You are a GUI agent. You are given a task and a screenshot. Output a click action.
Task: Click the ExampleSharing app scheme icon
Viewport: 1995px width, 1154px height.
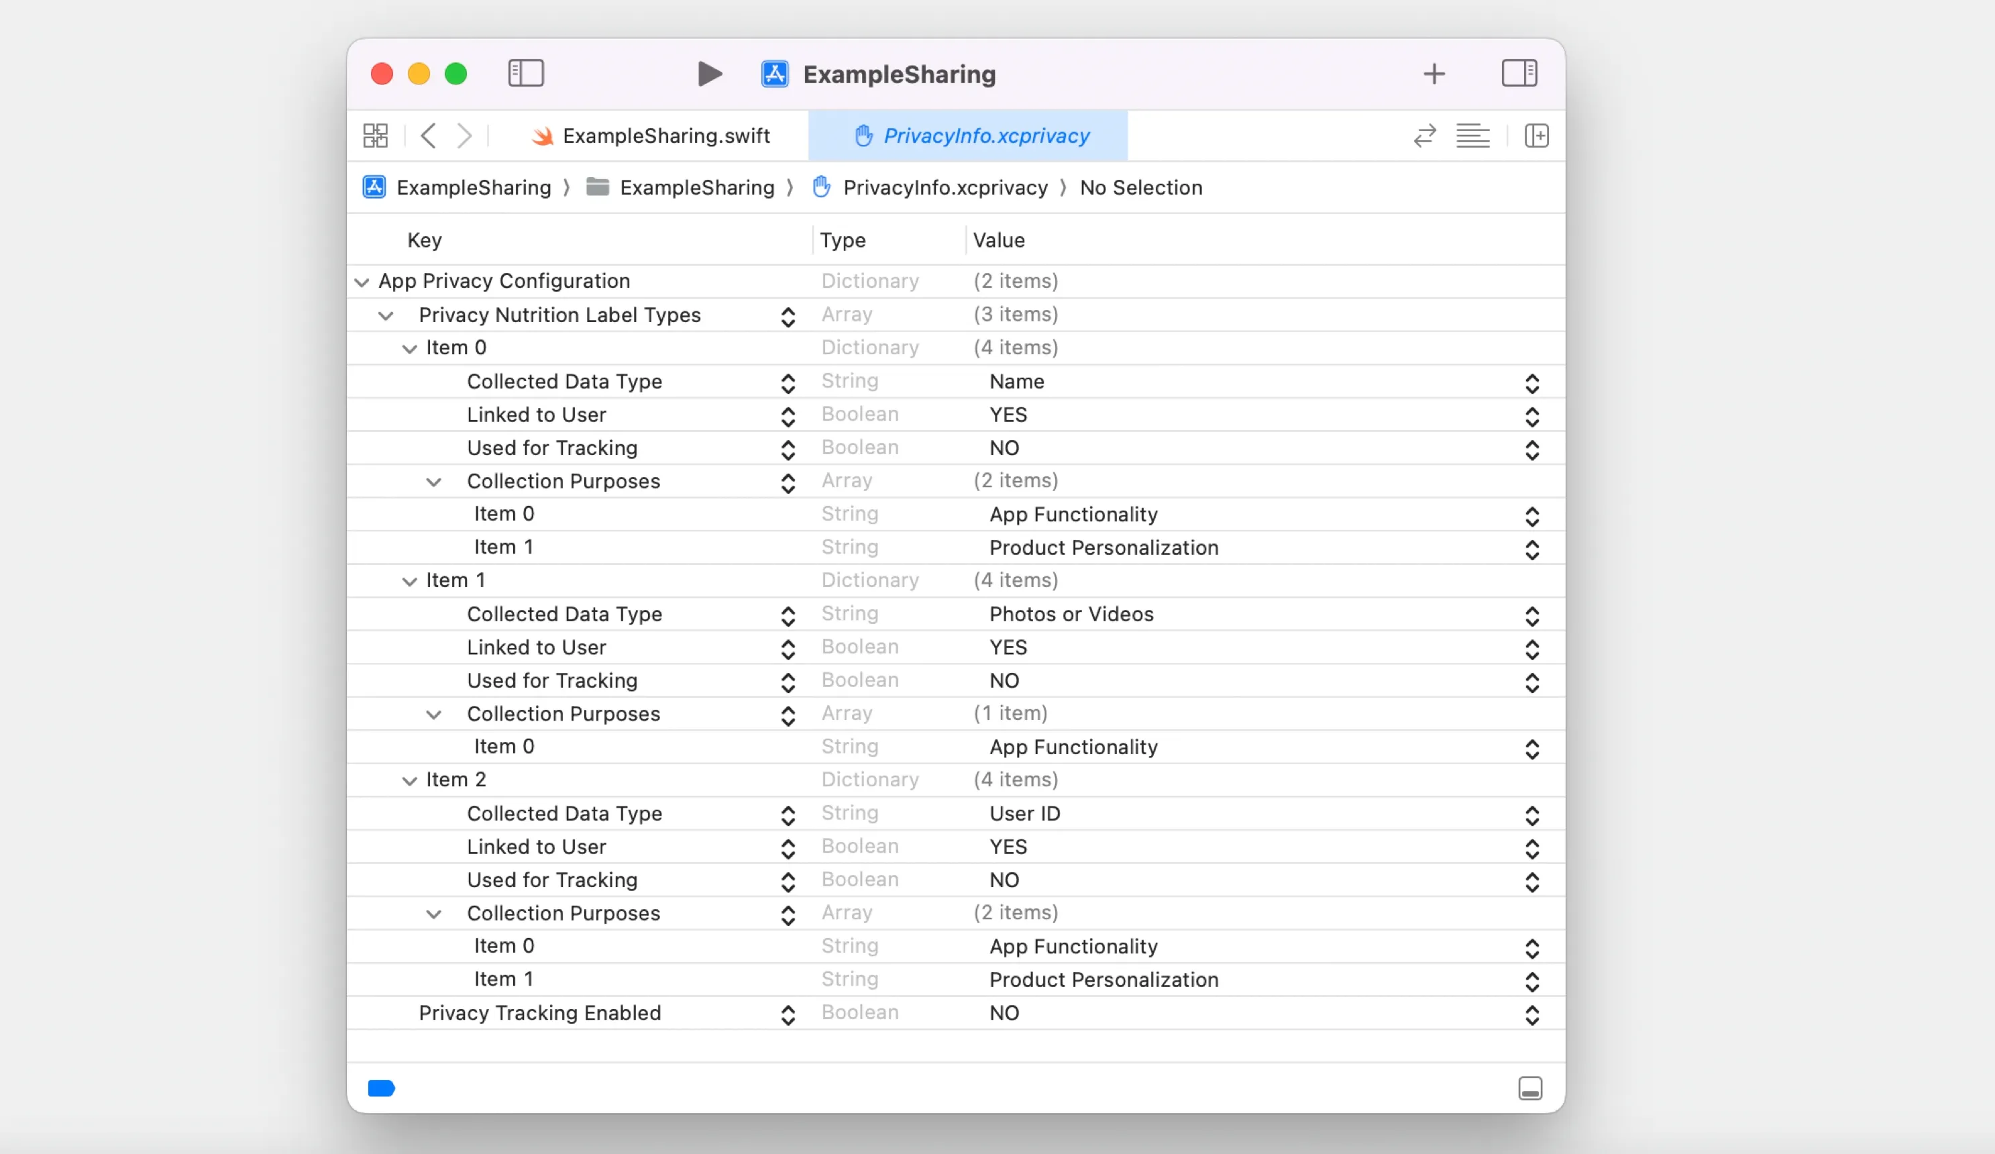pyautogui.click(x=774, y=74)
